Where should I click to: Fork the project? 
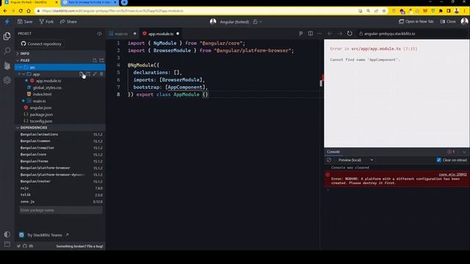pos(46,21)
